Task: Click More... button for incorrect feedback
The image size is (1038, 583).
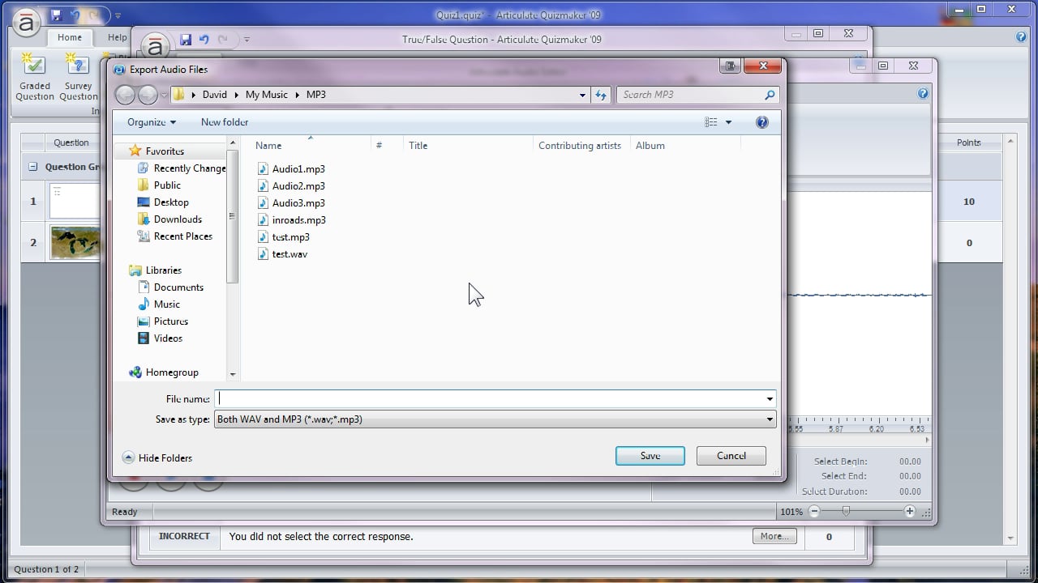Action: pos(774,536)
